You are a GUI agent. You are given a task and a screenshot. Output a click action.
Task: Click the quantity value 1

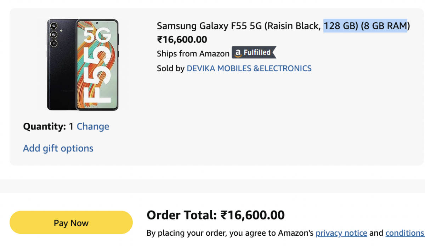coord(71,126)
